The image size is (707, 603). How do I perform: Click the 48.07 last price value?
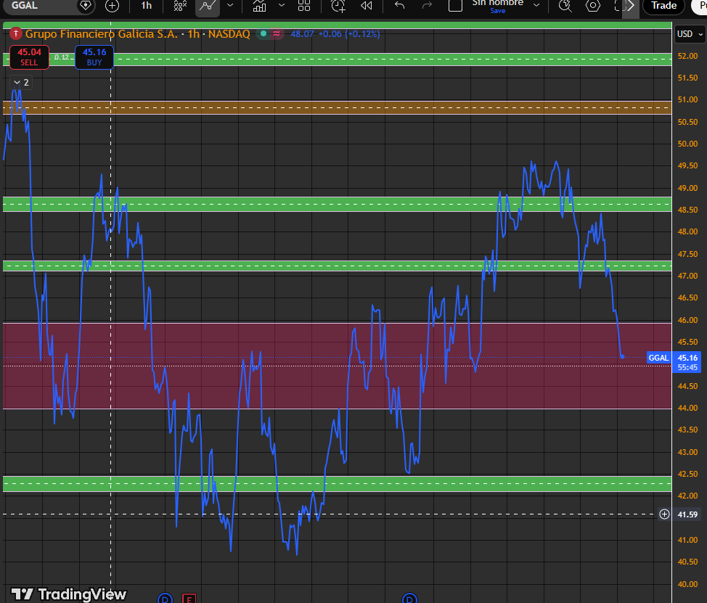click(x=302, y=34)
